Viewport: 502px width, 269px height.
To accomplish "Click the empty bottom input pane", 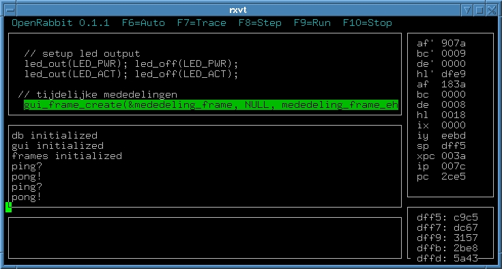I will (x=205, y=238).
